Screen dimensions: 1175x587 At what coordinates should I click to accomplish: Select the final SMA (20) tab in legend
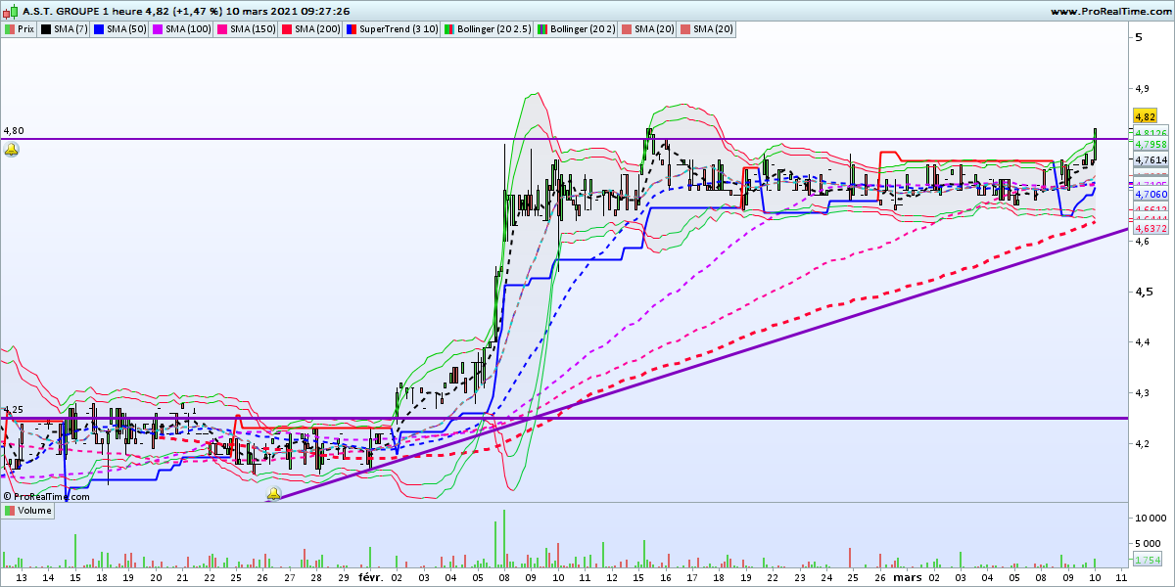point(708,29)
